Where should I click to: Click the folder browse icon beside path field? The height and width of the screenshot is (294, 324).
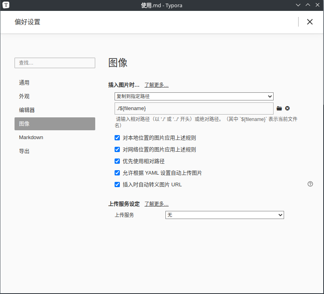pos(279,108)
